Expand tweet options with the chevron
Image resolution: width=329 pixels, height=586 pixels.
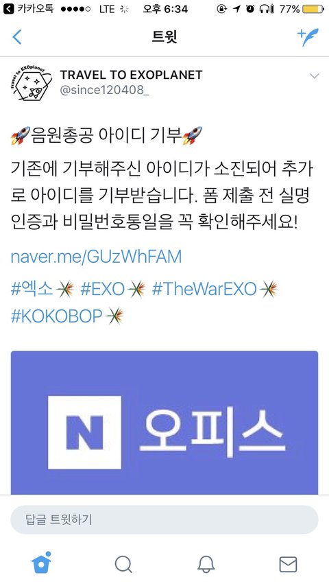pos(315,76)
